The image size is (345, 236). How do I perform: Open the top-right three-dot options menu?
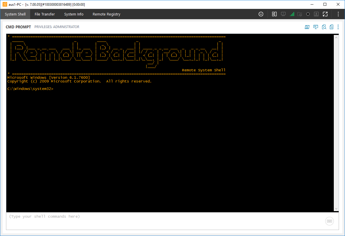click(338, 14)
